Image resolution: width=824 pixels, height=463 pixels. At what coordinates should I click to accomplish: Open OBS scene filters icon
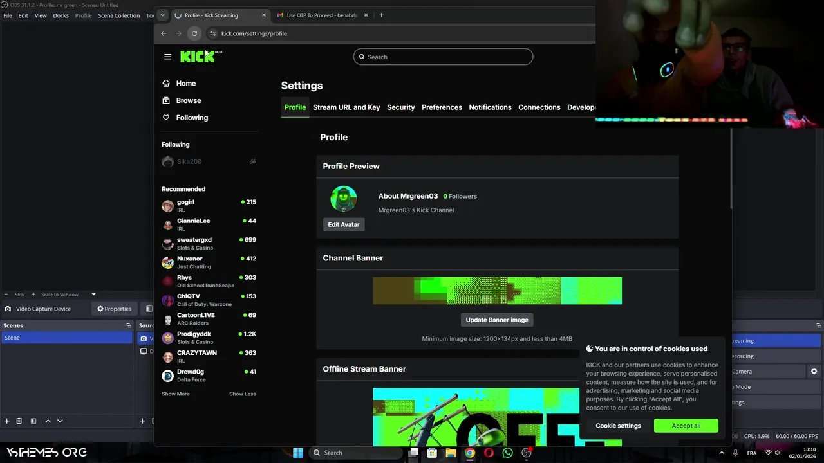[33, 421]
